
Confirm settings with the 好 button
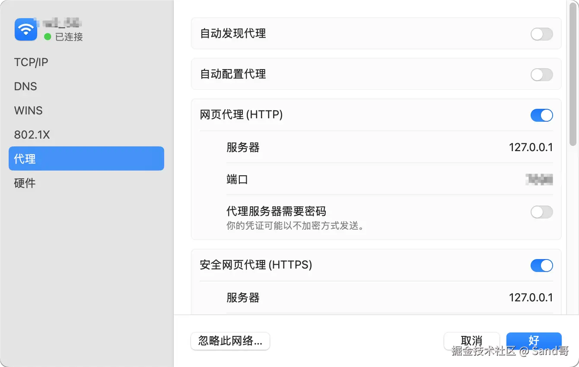pos(534,341)
